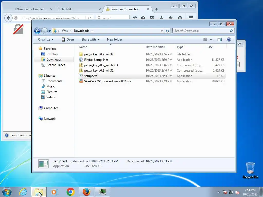Open the Music library

pyautogui.click(x=51, y=86)
